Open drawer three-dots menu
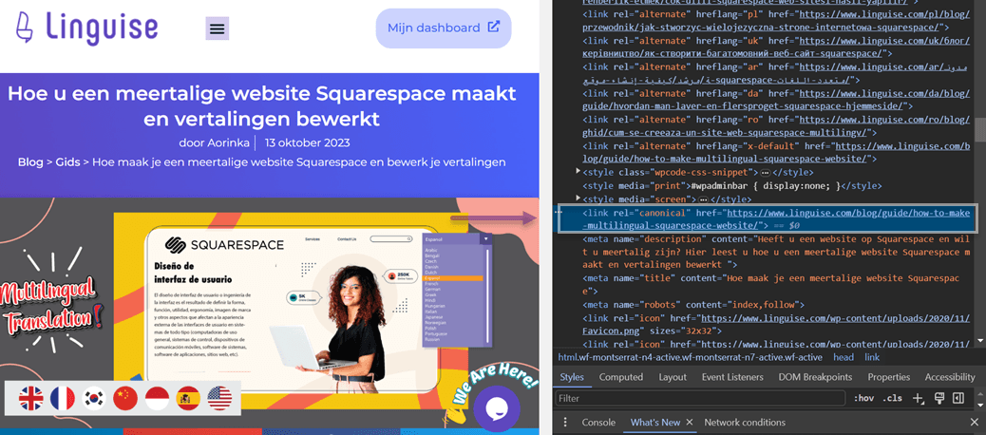 565,422
